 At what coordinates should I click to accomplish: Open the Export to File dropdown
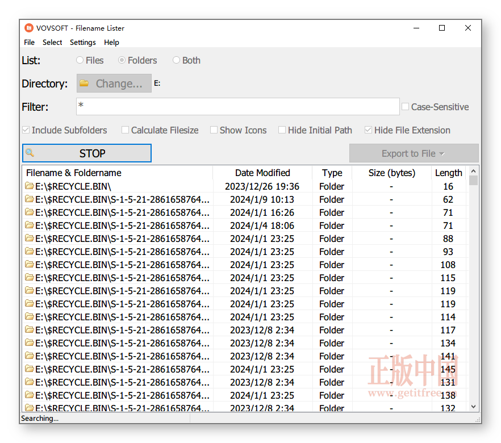pos(414,153)
